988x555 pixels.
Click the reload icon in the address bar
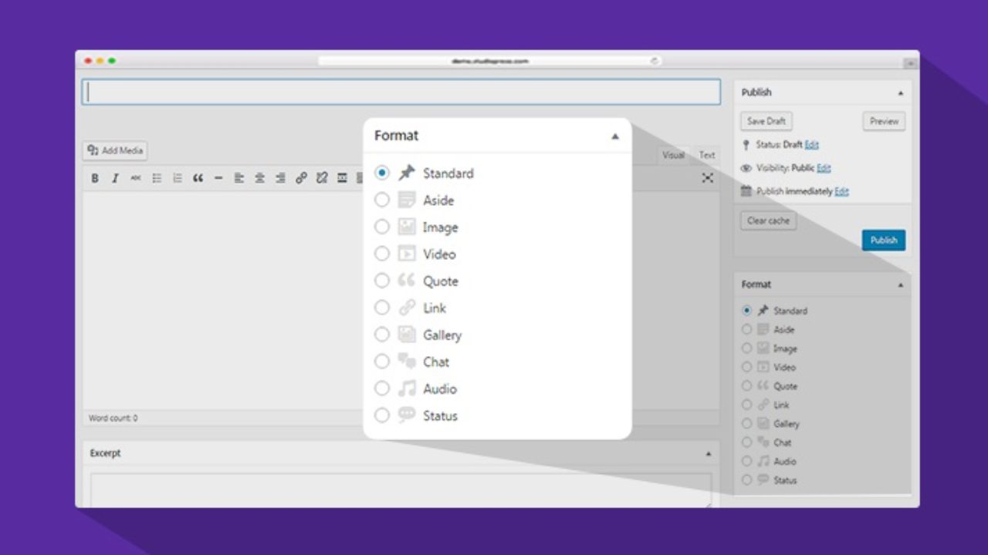[655, 60]
